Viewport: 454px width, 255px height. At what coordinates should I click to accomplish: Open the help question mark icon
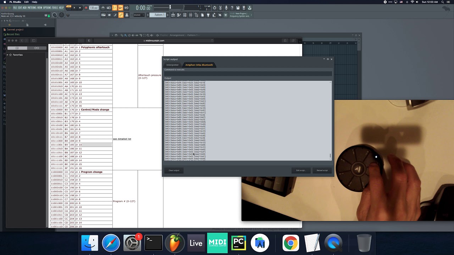[232, 8]
